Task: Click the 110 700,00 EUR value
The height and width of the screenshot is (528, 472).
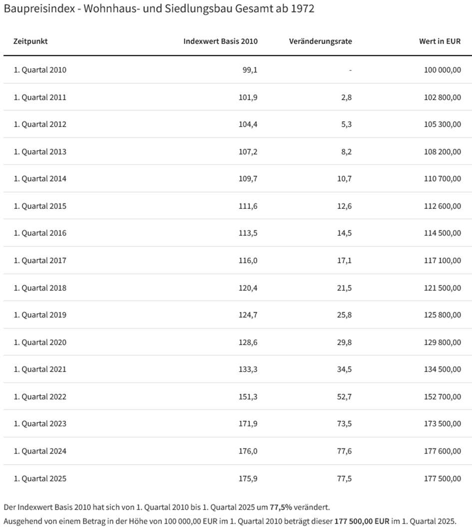Action: pyautogui.click(x=443, y=179)
